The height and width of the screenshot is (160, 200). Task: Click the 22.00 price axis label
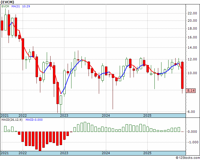(x=192, y=13)
